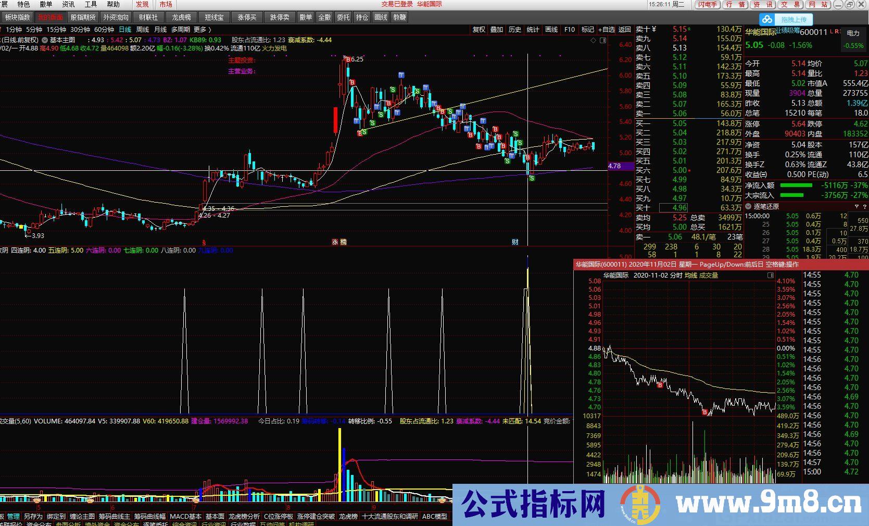The width and height of the screenshot is (869, 526).
Task: Click the 另存为 indicator option
Action: pyautogui.click(x=33, y=517)
